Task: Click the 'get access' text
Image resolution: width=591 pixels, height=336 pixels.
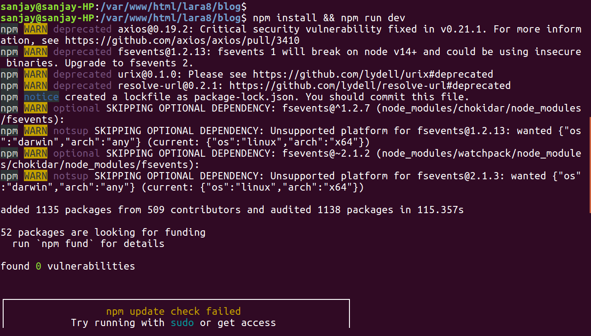Action: pyautogui.click(x=247, y=323)
